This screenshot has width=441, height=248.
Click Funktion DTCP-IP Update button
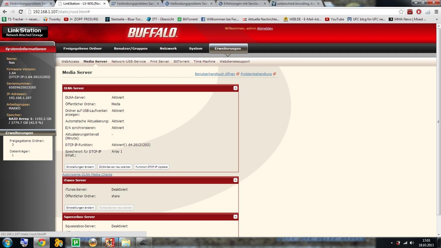click(x=151, y=167)
